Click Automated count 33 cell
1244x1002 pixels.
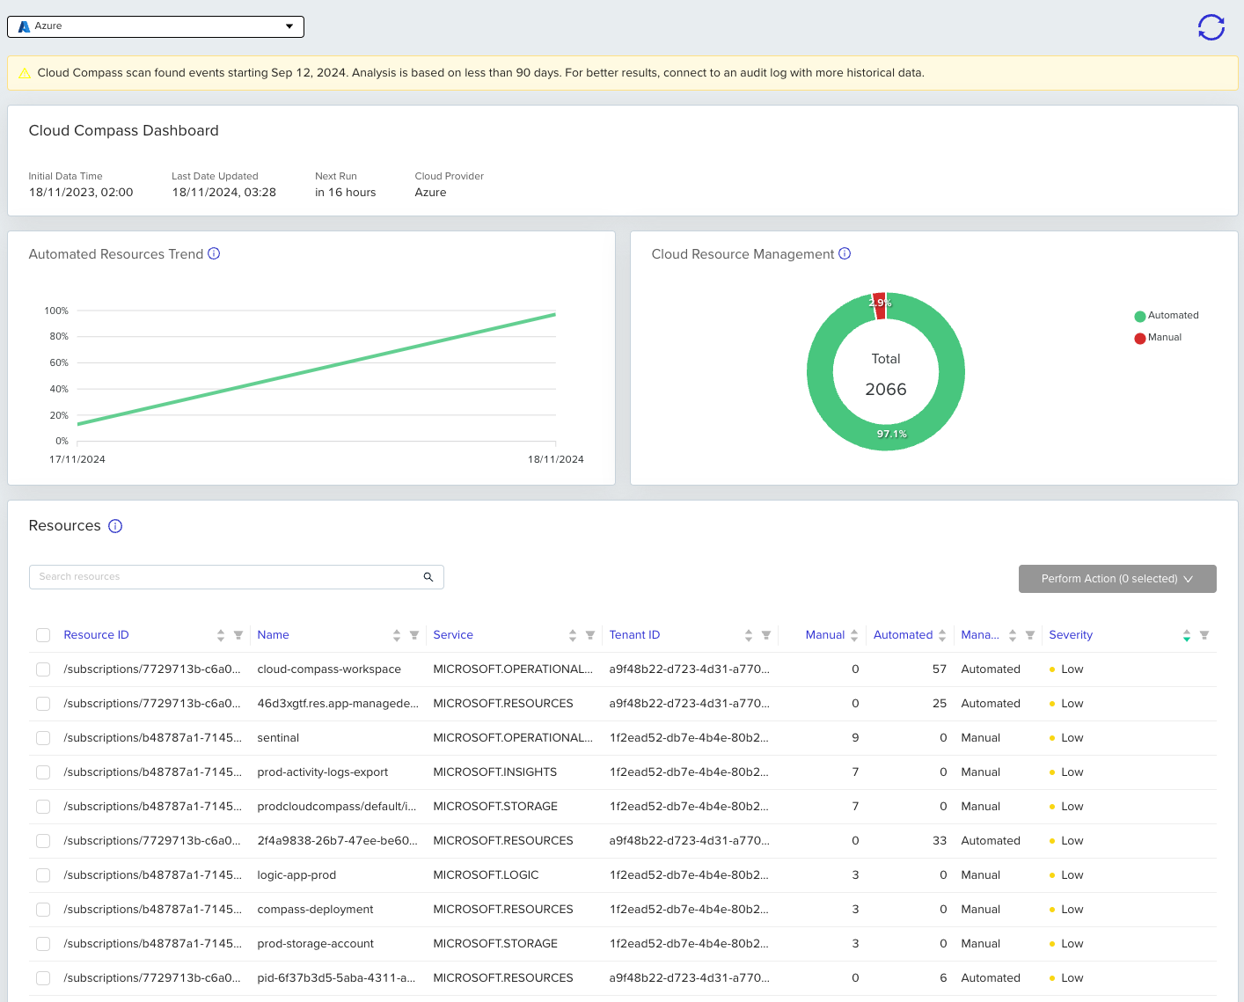tap(940, 841)
